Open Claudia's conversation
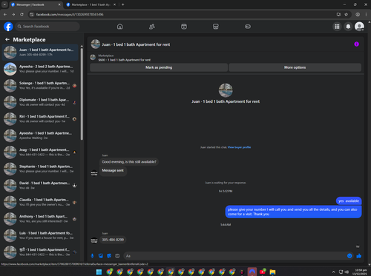Viewport: 371px width, 276px height. pos(40,202)
